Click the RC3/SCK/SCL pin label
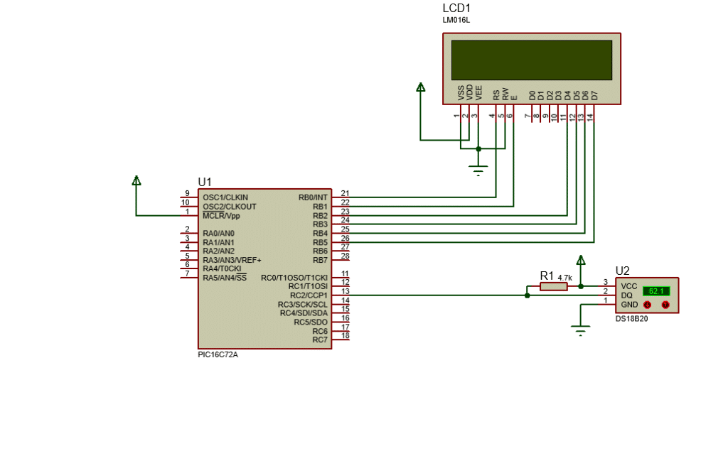728x451 pixels. coord(303,305)
